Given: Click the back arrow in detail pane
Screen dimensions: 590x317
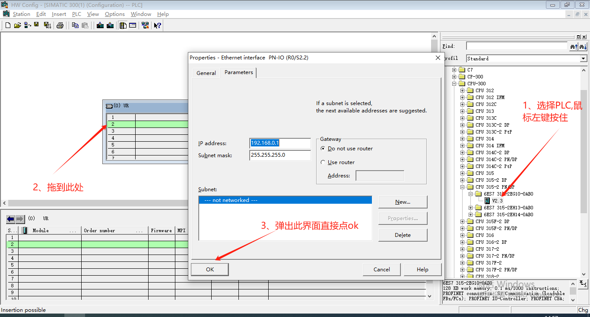Looking at the screenshot, I should (10, 219).
